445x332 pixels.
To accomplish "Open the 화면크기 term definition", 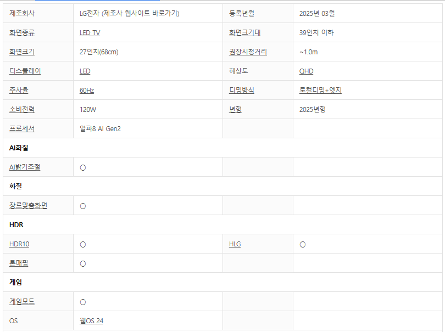I will click(22, 52).
